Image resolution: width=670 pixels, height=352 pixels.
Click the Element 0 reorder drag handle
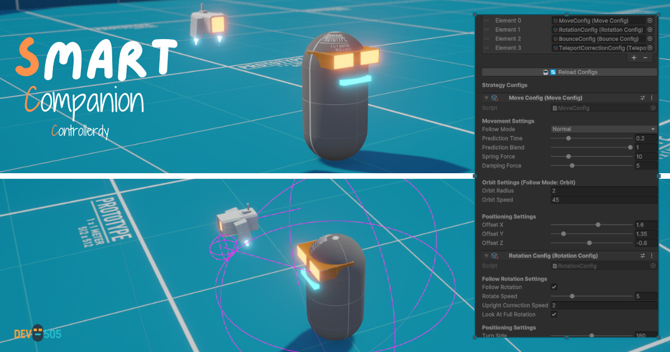(486, 21)
